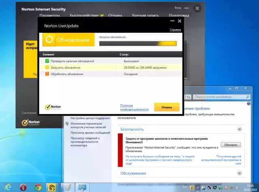Expand the Обслуживание section chevron
259x192 pixels.
pyautogui.click(x=240, y=173)
